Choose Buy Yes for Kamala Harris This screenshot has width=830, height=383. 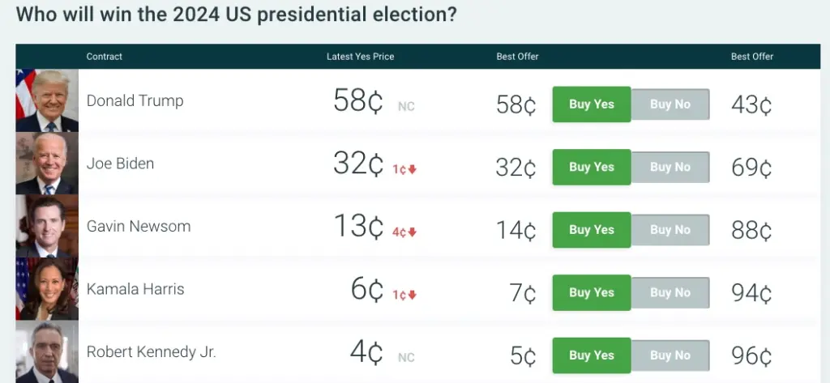(x=592, y=292)
